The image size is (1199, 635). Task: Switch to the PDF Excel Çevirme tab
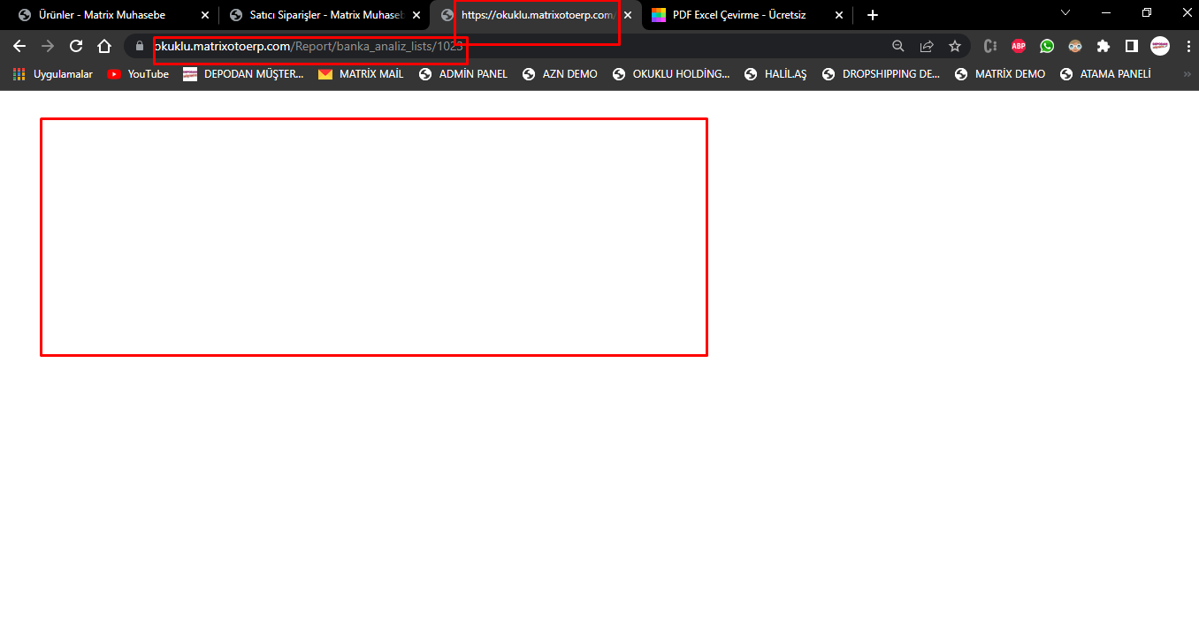pos(738,15)
